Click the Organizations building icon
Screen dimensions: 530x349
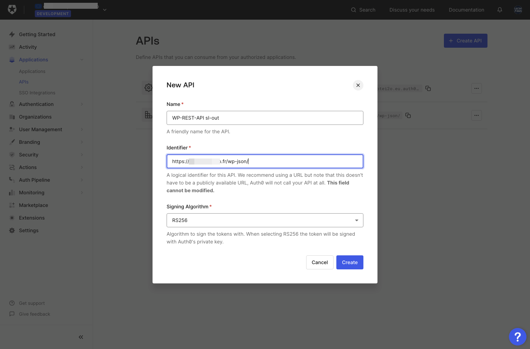[12, 117]
